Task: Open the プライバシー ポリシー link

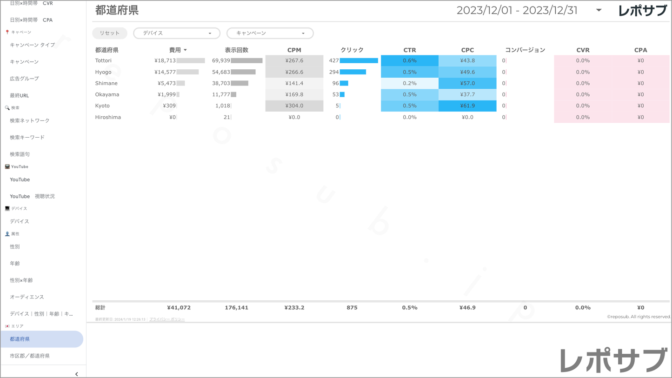Action: (x=167, y=319)
